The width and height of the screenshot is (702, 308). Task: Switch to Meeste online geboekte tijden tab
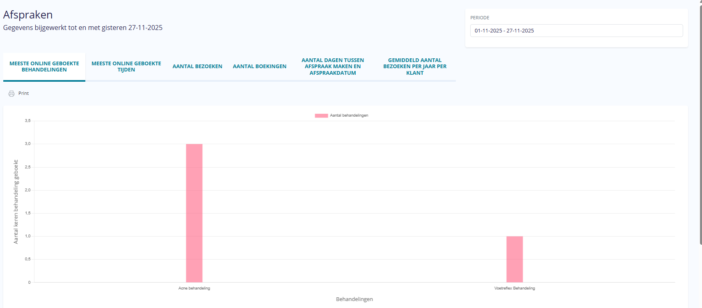pos(126,67)
